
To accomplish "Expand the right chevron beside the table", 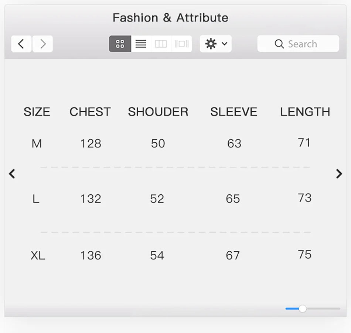I will click(x=339, y=174).
